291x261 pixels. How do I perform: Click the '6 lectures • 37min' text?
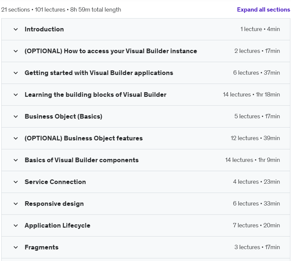(x=256, y=73)
